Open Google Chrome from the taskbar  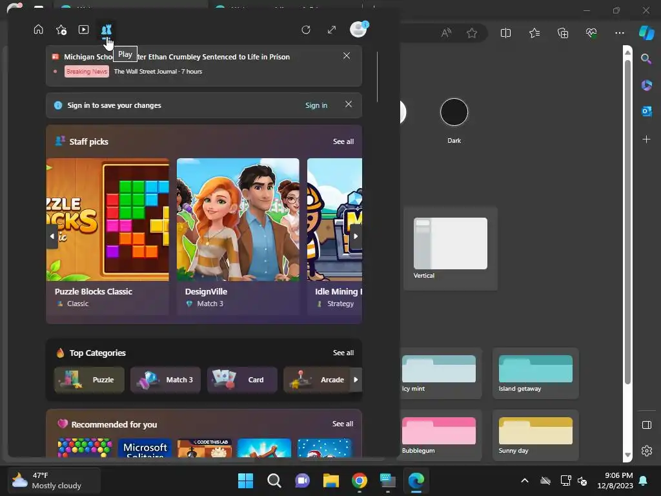pyautogui.click(x=359, y=480)
